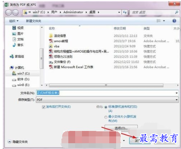Click horizontal scrollbar in file list

[106, 85]
